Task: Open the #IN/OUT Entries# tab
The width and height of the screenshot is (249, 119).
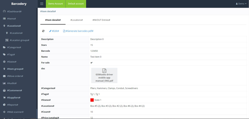Action: (101, 20)
